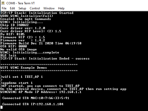Open the Control menu

[x=35, y=8]
